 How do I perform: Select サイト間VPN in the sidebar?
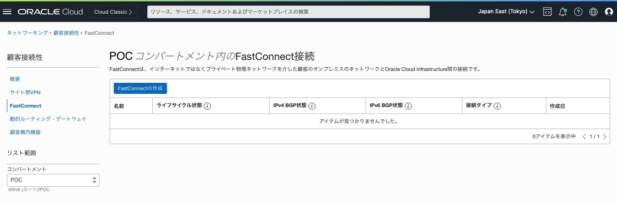pyautogui.click(x=25, y=92)
